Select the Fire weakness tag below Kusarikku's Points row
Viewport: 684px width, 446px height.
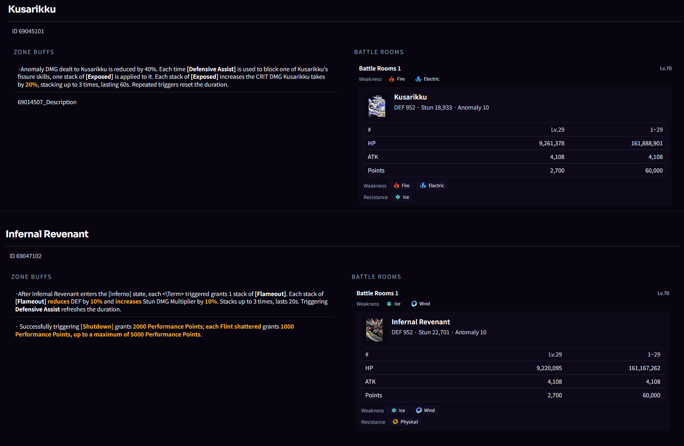[x=402, y=186]
